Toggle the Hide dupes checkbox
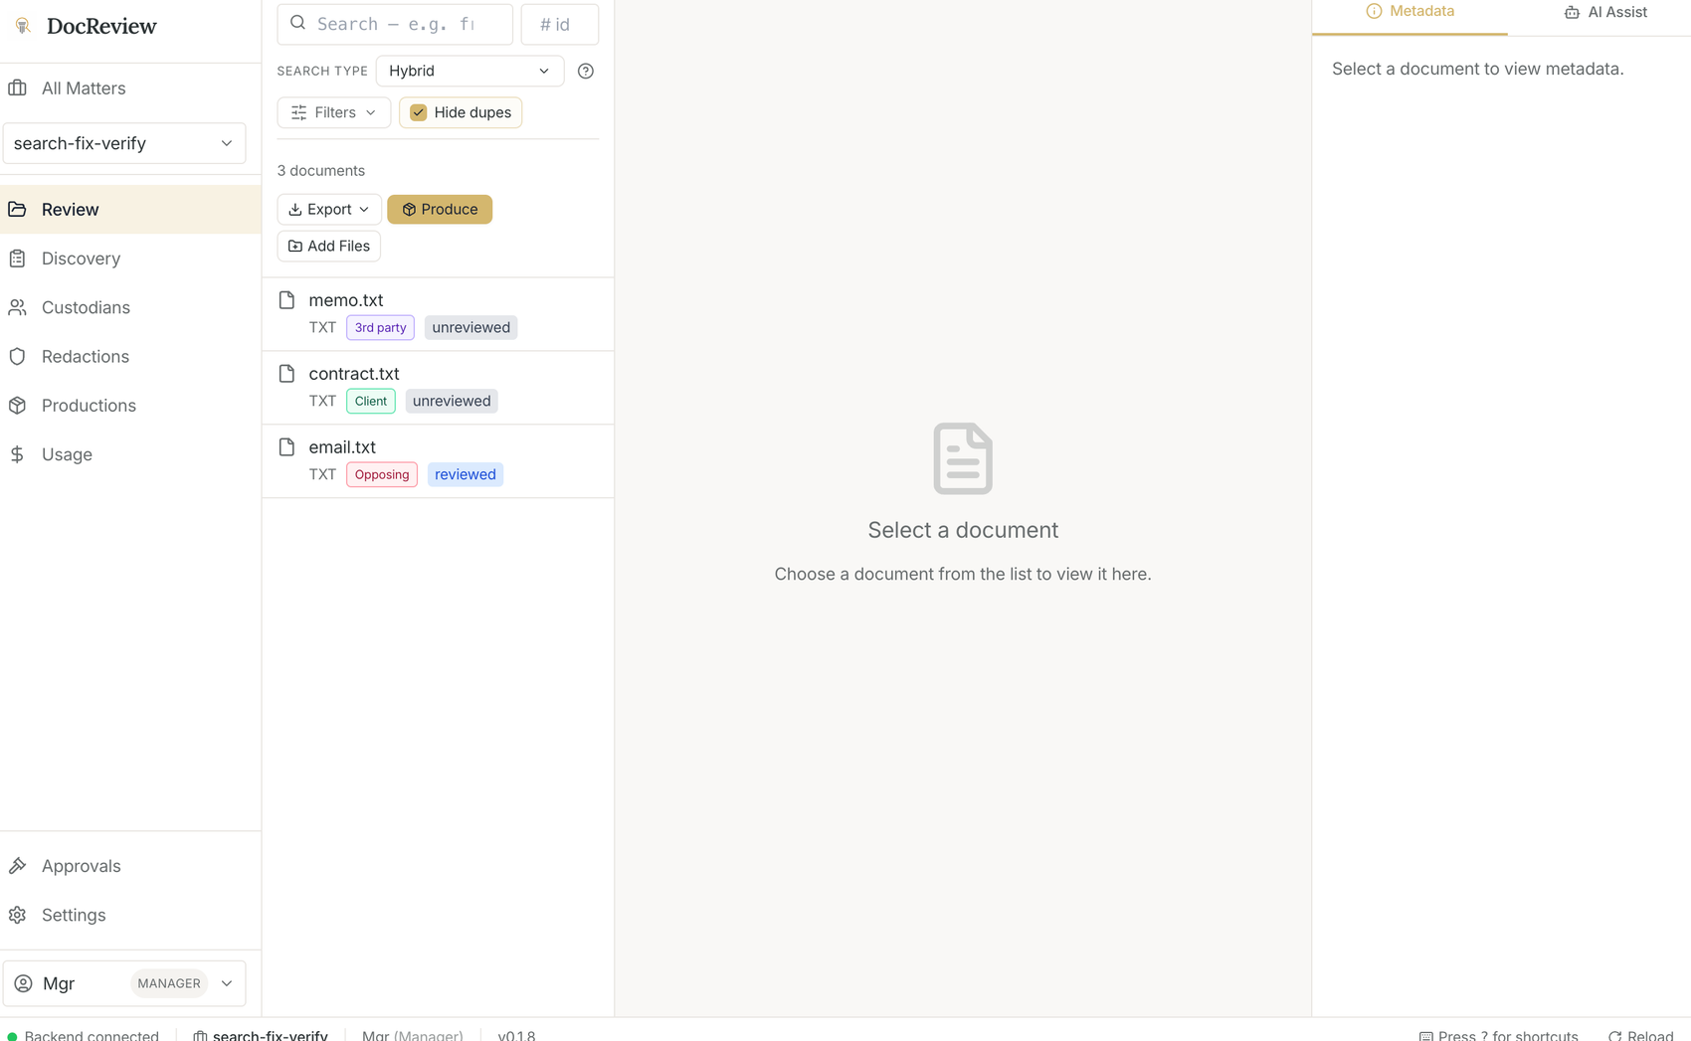Image resolution: width=1691 pixels, height=1041 pixels. tap(419, 112)
